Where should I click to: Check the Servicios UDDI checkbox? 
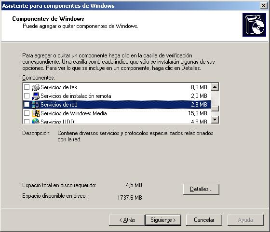(27, 121)
